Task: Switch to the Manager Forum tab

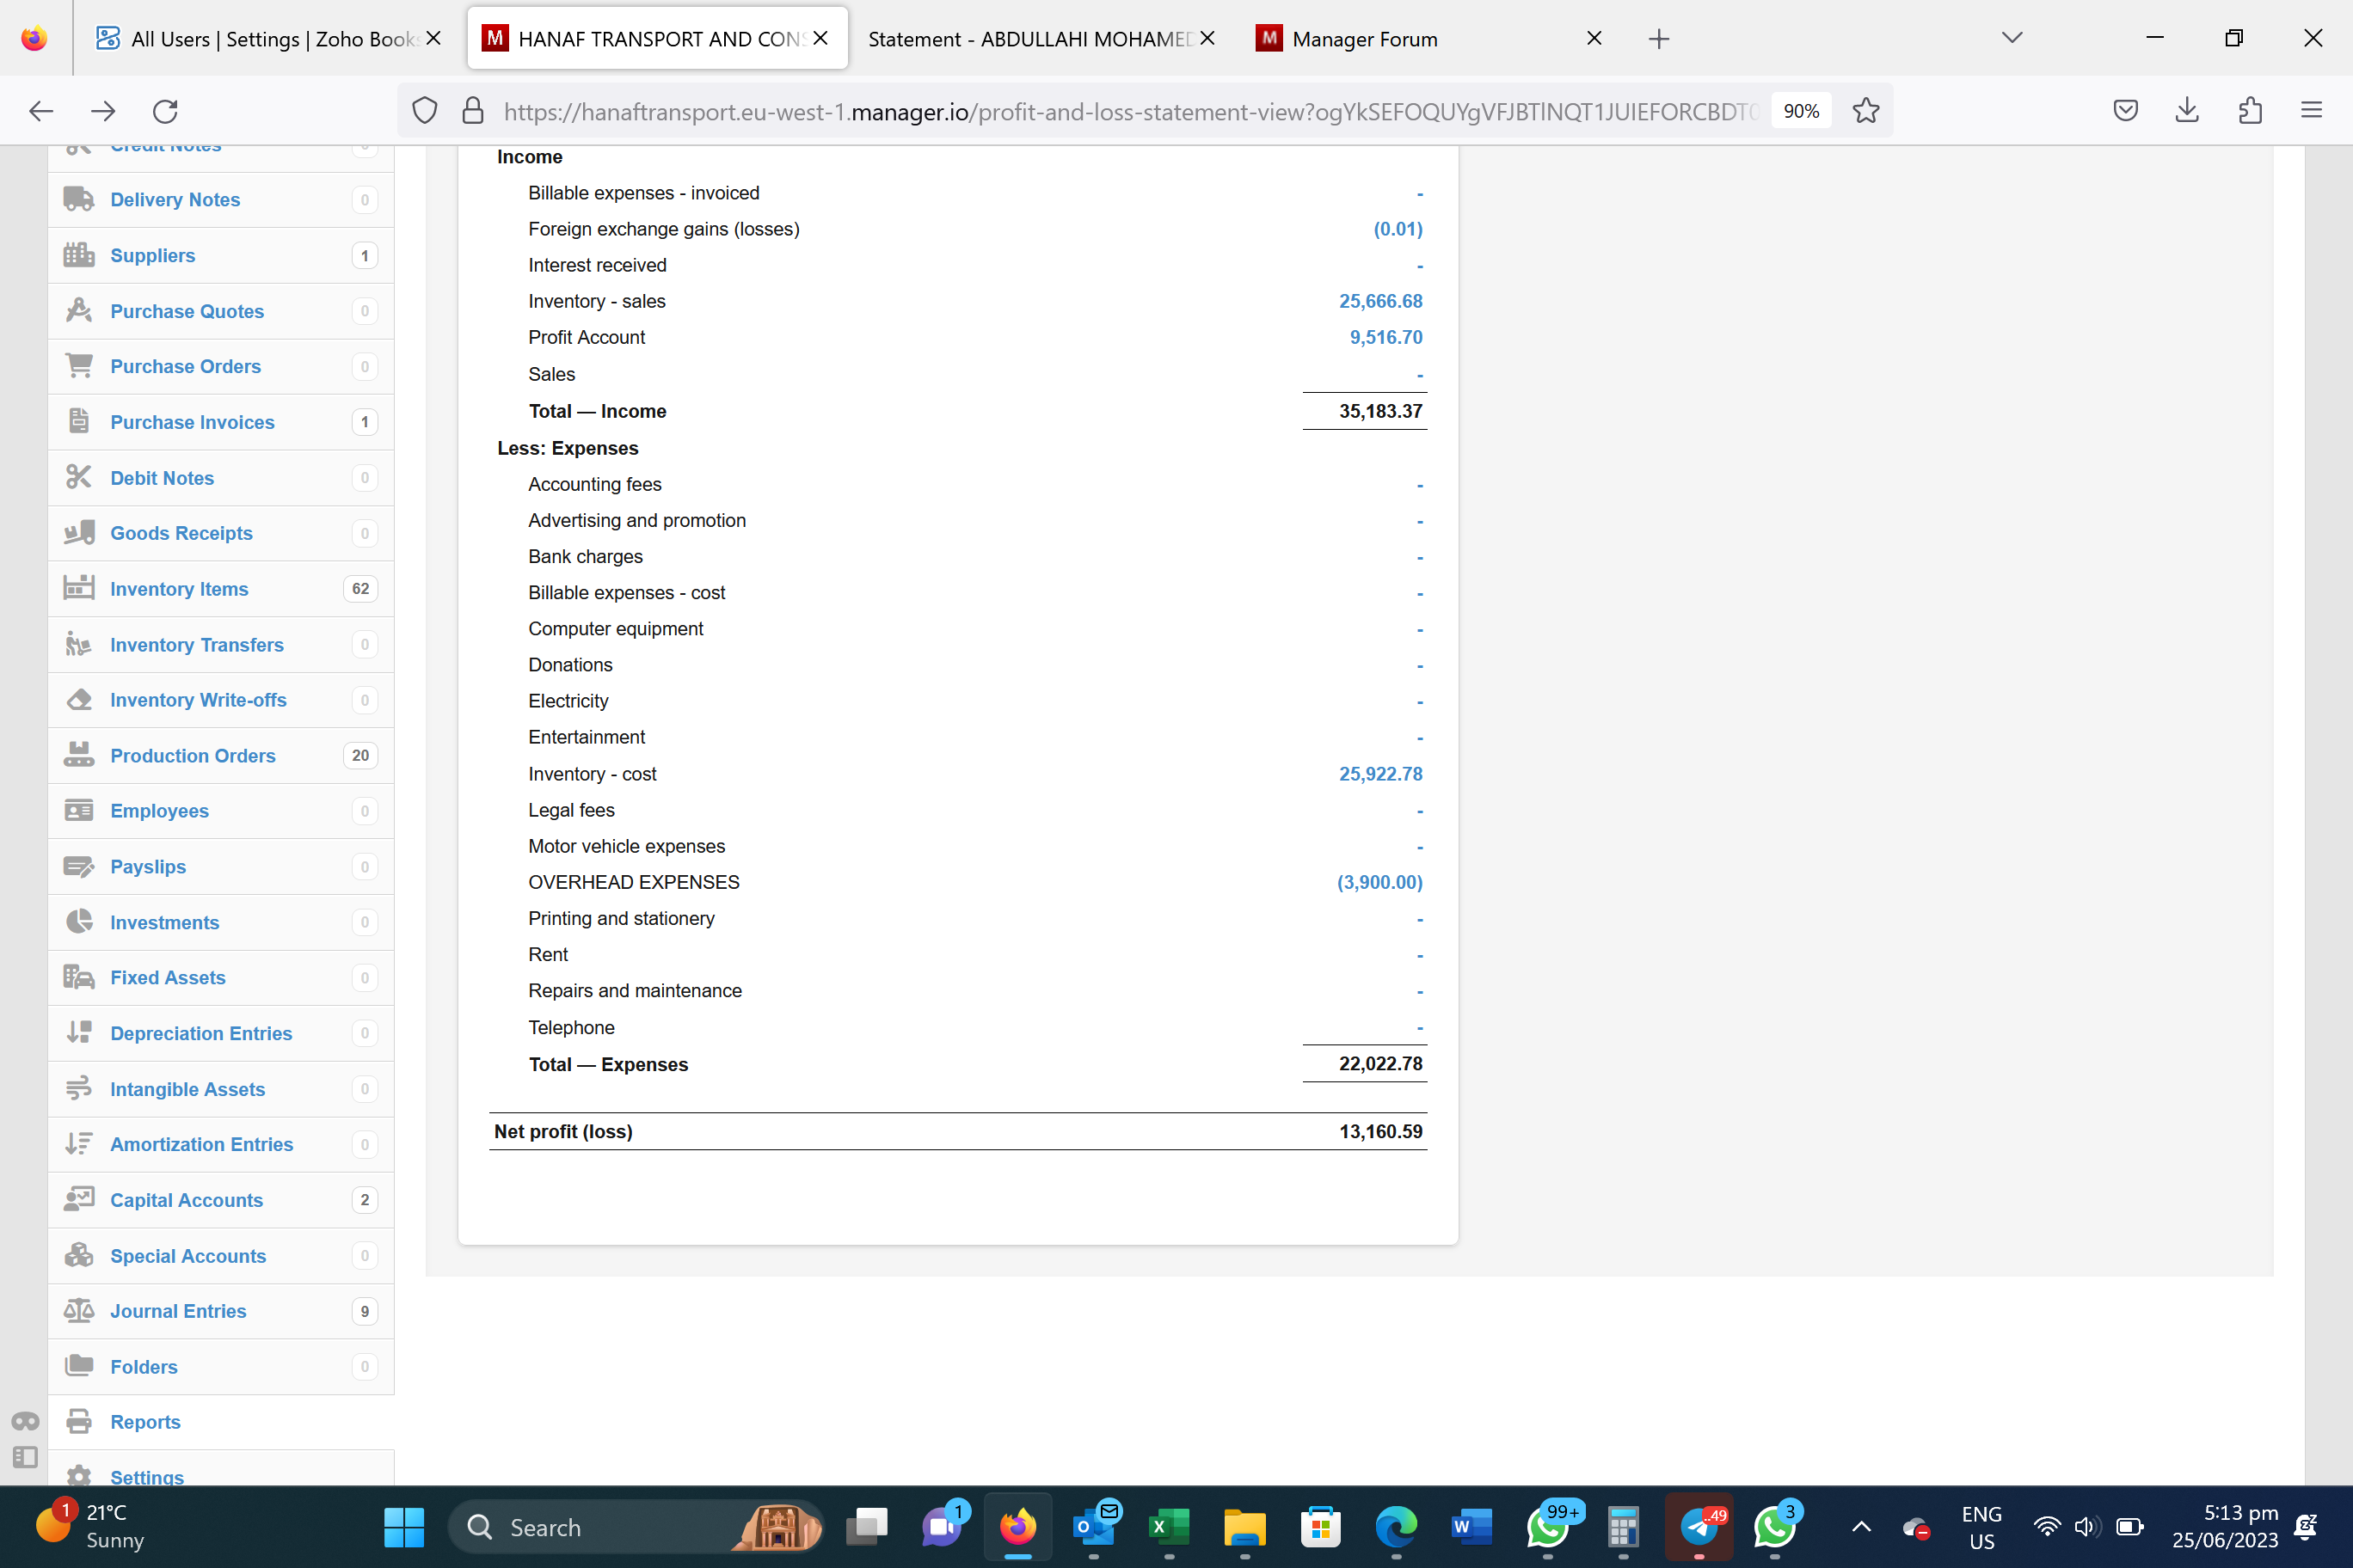Action: click(x=1365, y=39)
